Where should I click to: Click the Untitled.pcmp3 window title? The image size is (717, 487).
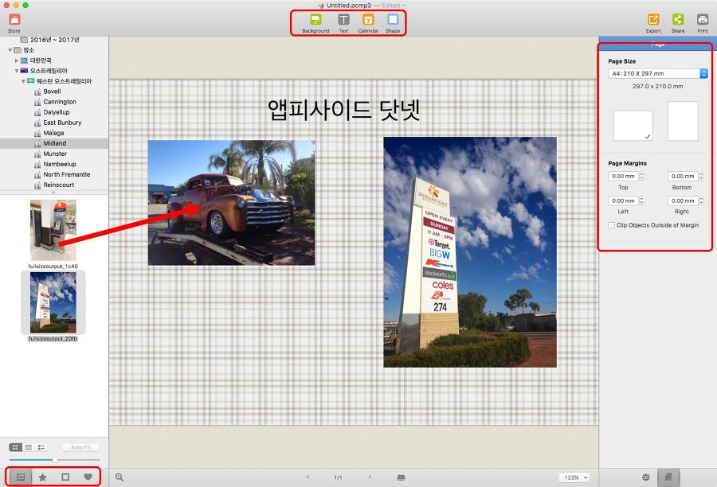click(x=349, y=5)
